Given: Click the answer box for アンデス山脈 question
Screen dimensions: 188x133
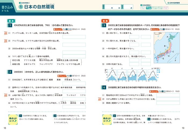Looking at the screenshot, I should coord(74,37).
